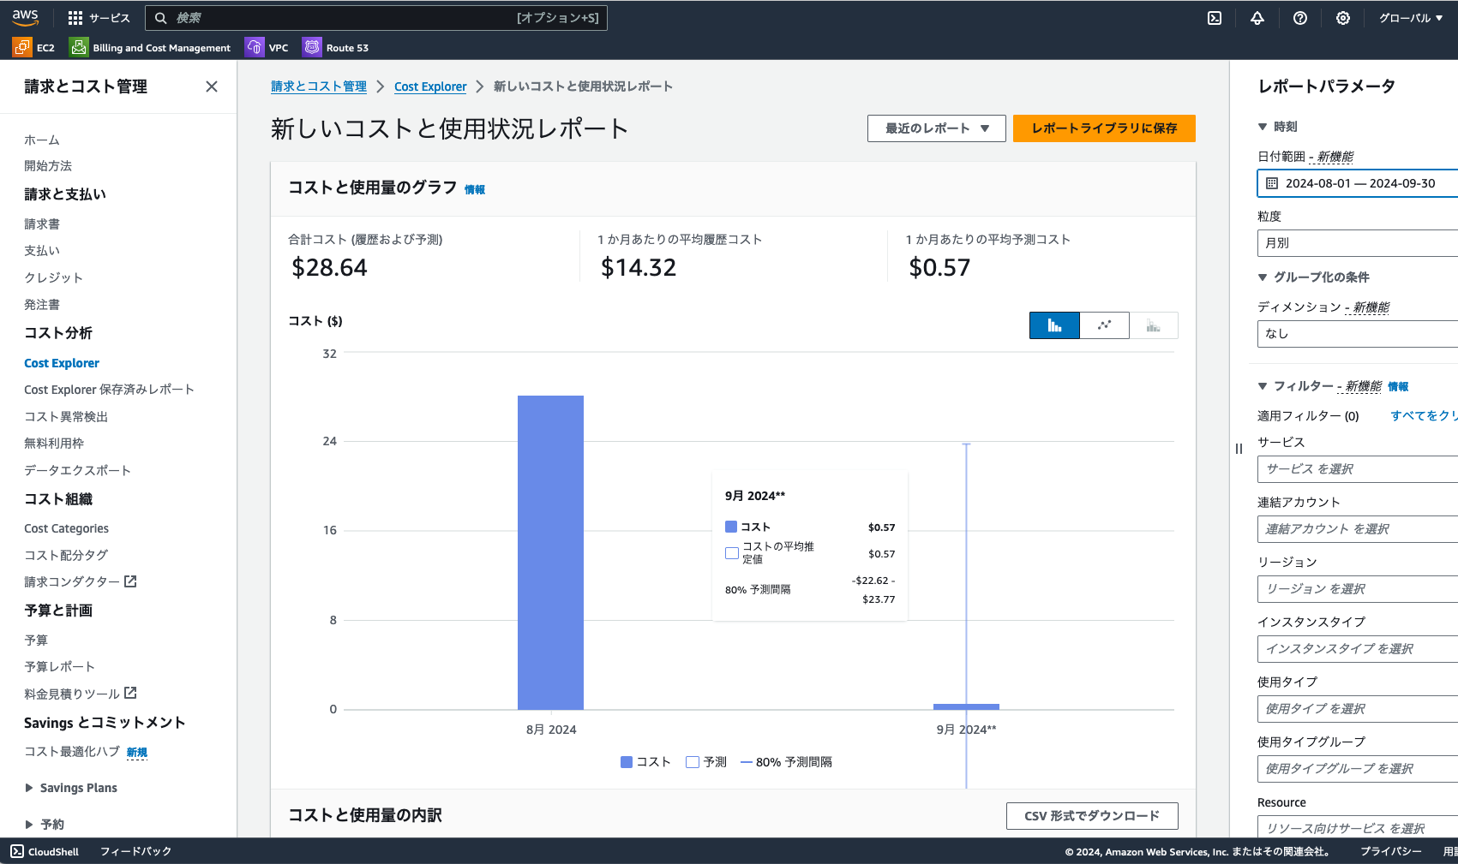Open 使用タイプグループを選択 dropdown
Screen dimensions: 1458x864
click(x=1358, y=769)
